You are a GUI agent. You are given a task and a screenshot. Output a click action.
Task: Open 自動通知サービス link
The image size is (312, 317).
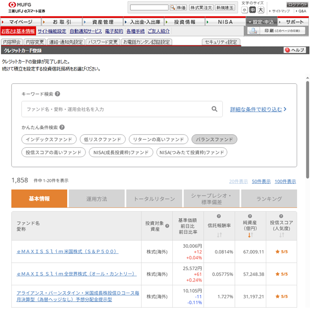coord(85,31)
